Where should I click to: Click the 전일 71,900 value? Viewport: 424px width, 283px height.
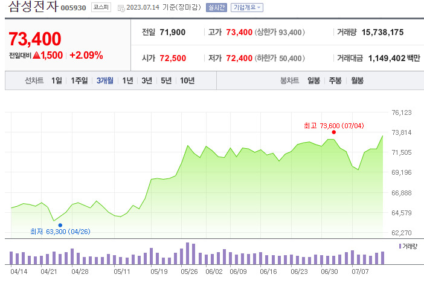pos(173,32)
